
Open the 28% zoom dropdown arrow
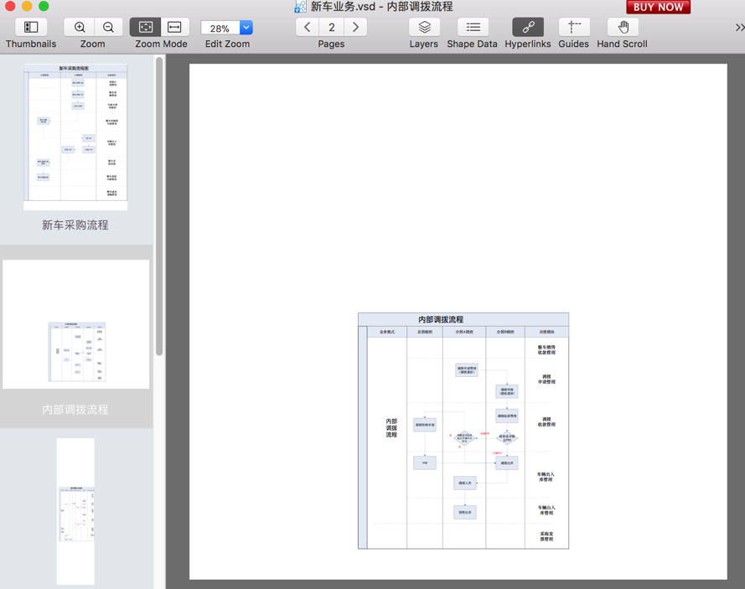[246, 28]
